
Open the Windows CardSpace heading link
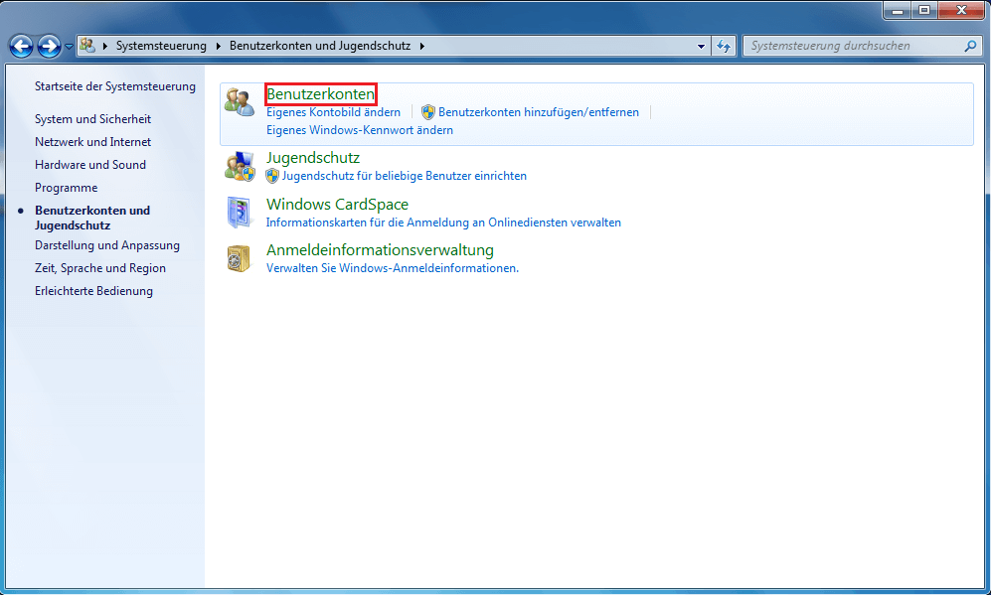click(337, 204)
